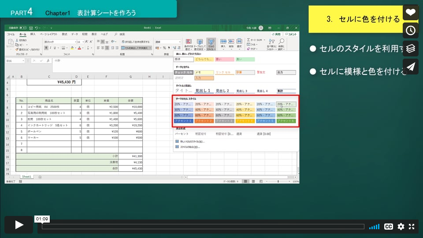Open video player settings gear
Screen dimensions: 423x238
(401, 227)
